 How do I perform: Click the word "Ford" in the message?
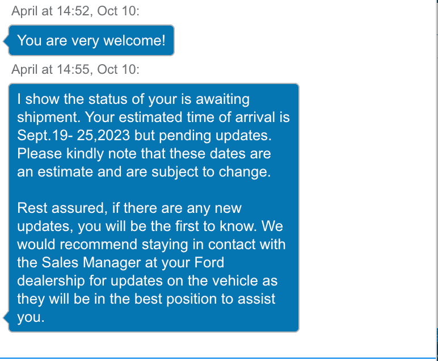[x=209, y=263]
